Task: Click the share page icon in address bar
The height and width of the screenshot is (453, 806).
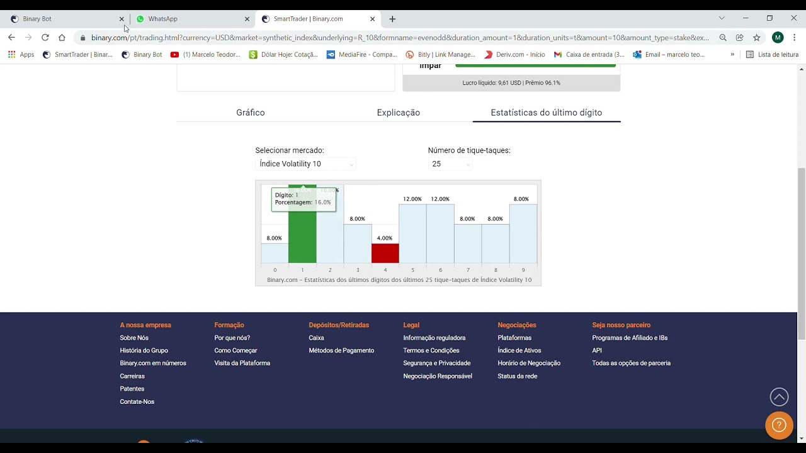Action: click(740, 38)
